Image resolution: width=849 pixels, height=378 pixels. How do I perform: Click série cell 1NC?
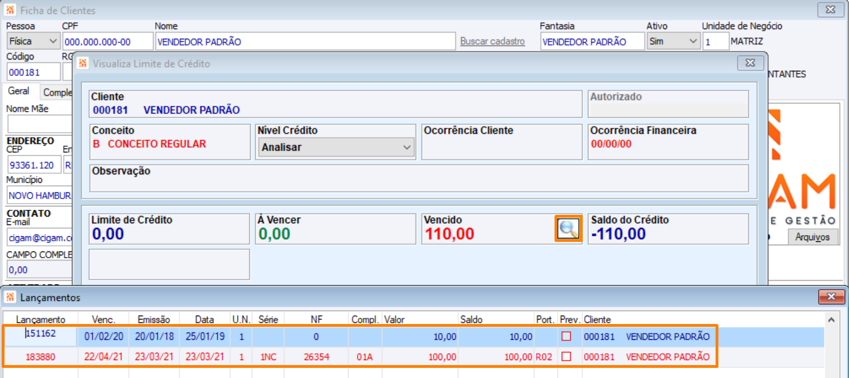pos(269,357)
